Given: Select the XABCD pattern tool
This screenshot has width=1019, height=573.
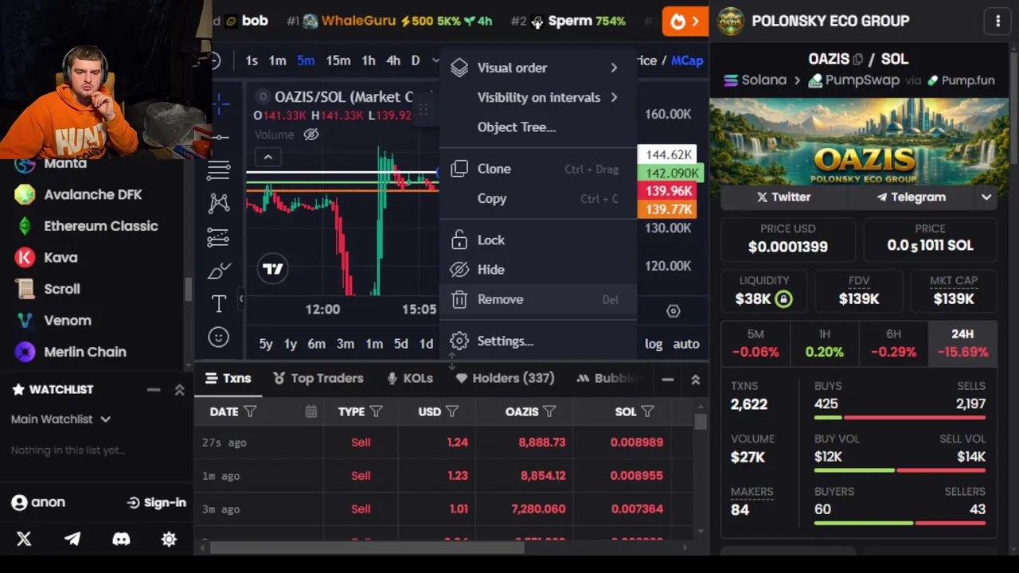Looking at the screenshot, I should pos(219,203).
